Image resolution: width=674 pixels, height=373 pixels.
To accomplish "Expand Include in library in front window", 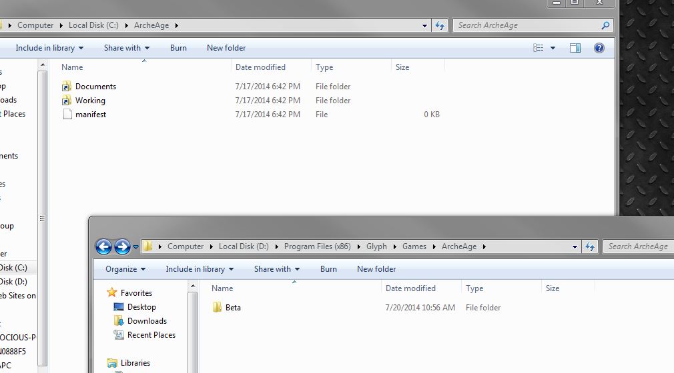I will pyautogui.click(x=200, y=269).
